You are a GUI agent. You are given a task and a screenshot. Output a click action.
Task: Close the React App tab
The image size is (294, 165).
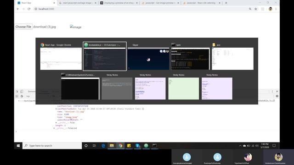(54, 3)
